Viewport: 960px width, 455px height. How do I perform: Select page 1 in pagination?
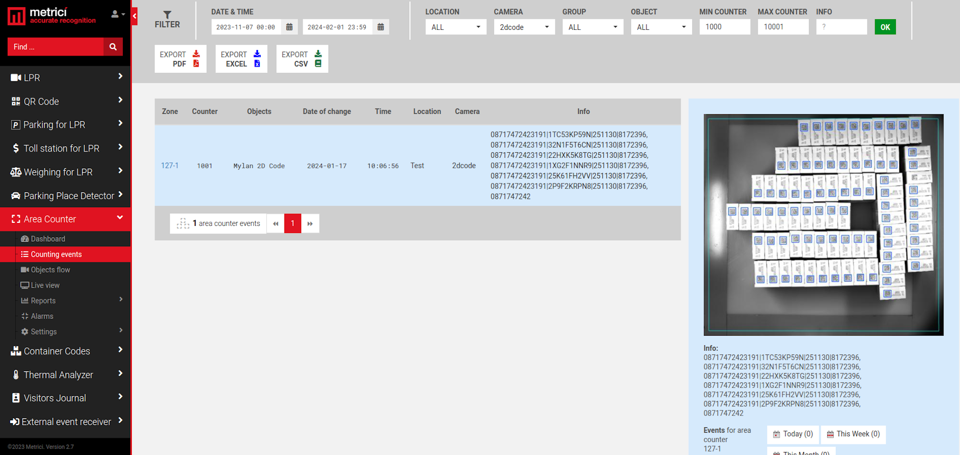(293, 223)
